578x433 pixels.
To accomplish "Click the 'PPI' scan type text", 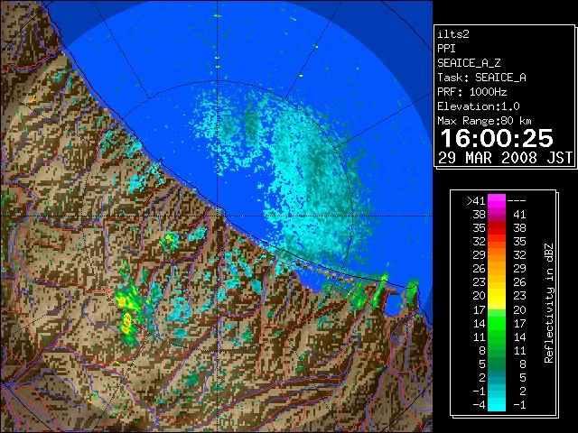I will point(446,49).
